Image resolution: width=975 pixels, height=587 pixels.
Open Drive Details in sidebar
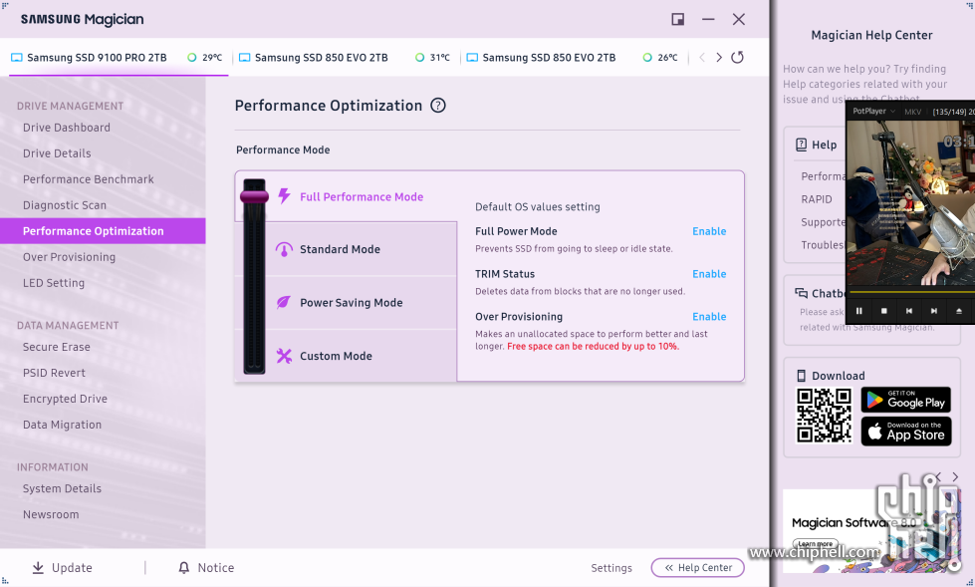coord(57,153)
